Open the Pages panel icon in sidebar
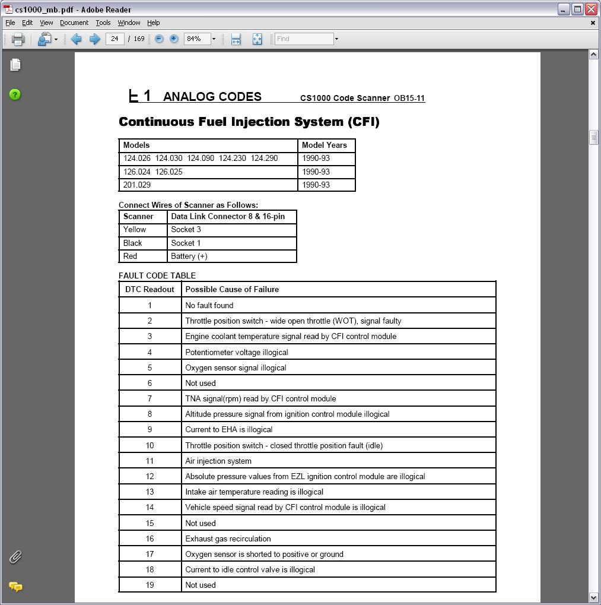This screenshot has height=605, width=601. (x=15, y=65)
